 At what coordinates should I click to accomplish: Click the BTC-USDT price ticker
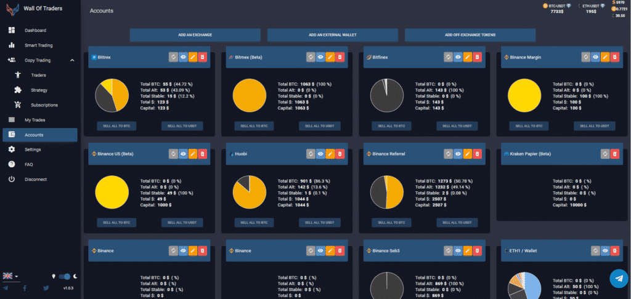coord(556,9)
